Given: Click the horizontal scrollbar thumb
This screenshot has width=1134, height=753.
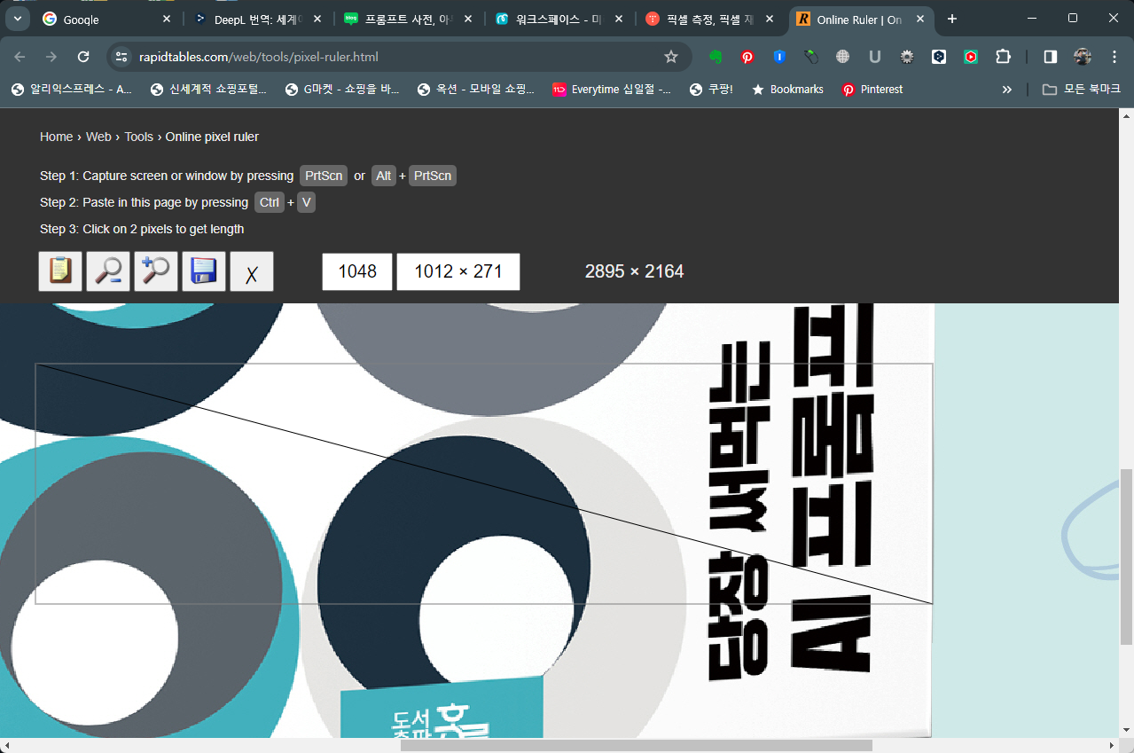Looking at the screenshot, I should pos(637,745).
